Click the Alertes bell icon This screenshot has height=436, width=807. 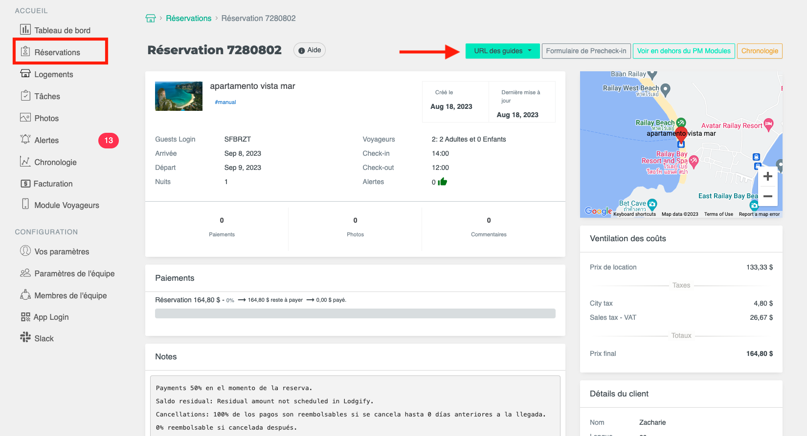(x=25, y=139)
